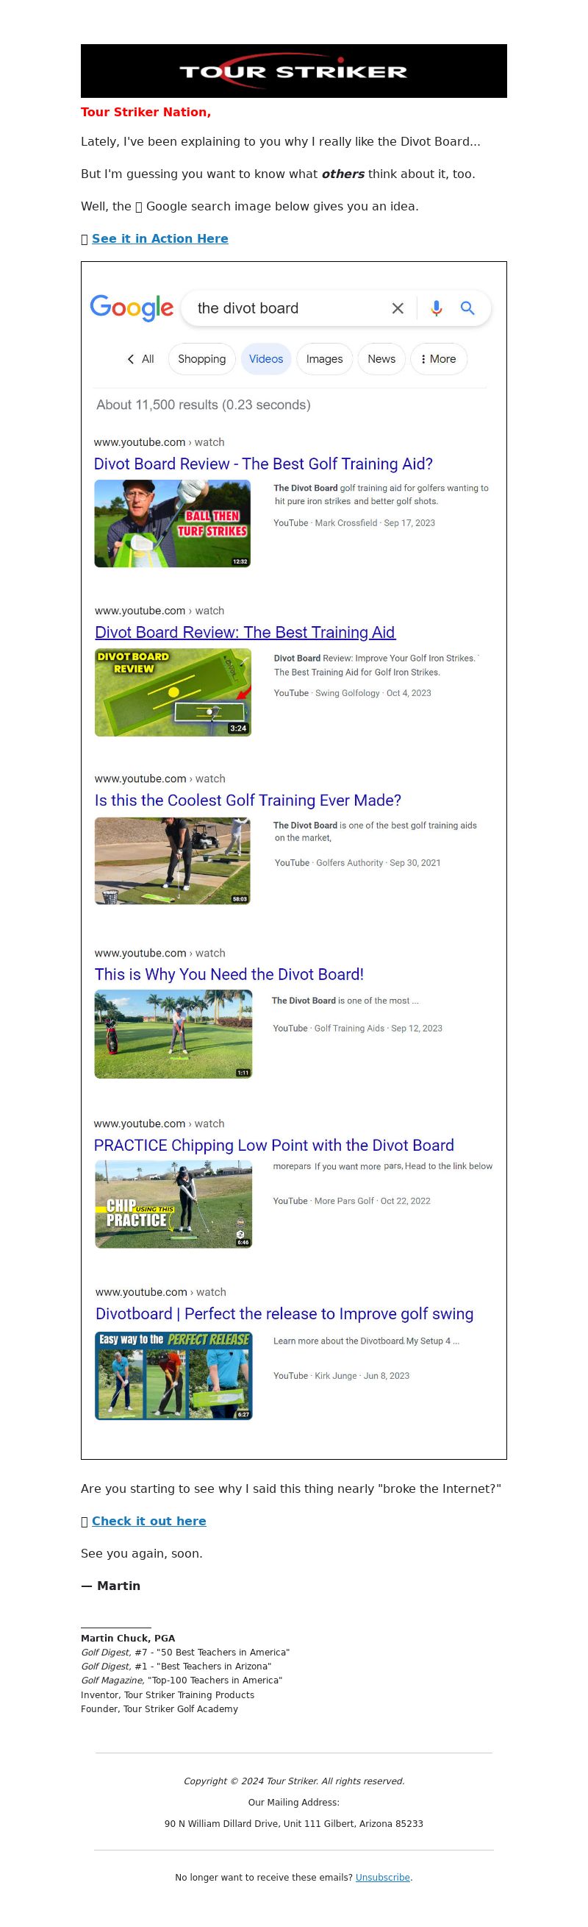Clear search with the X icon
The width and height of the screenshot is (588, 1927).
coord(398,308)
